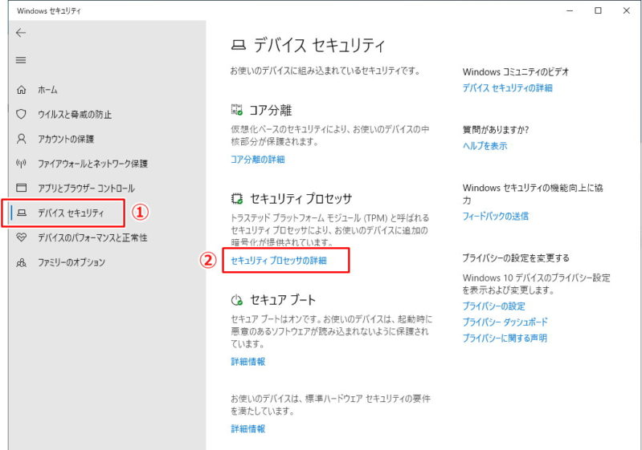
Task: Click the デバイス セキュリティ page title
Action: [x=319, y=45]
